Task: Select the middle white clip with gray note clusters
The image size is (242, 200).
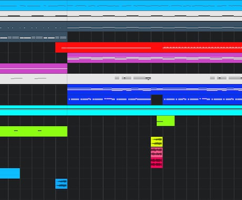Action: pos(155,79)
